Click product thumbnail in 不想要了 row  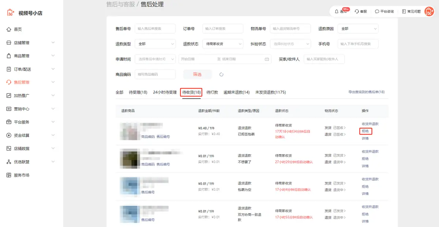pos(129,159)
